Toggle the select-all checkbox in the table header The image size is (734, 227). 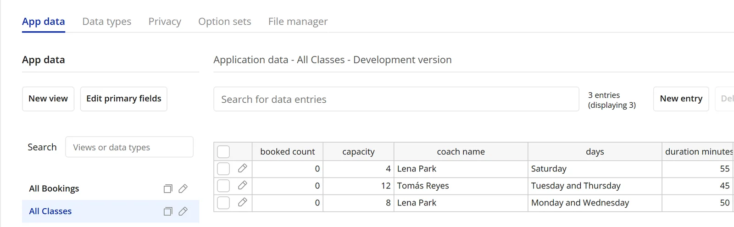coord(223,152)
